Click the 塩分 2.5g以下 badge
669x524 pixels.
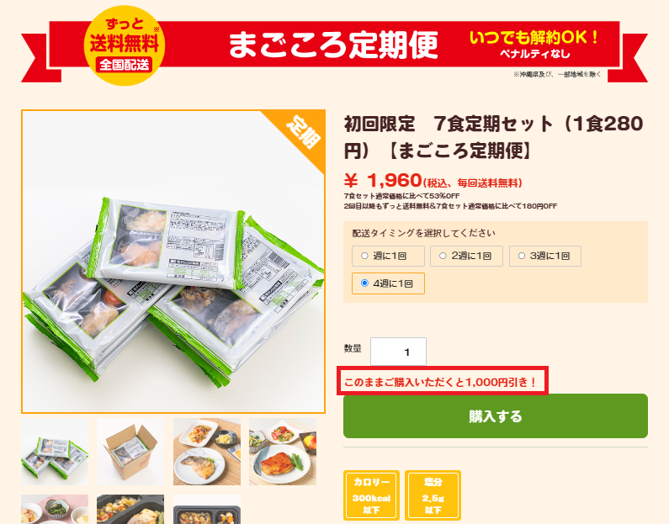tap(433, 495)
